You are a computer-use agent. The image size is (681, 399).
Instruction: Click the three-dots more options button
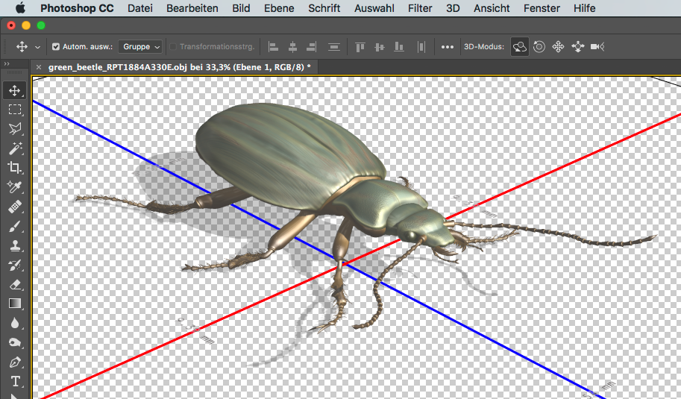click(447, 46)
